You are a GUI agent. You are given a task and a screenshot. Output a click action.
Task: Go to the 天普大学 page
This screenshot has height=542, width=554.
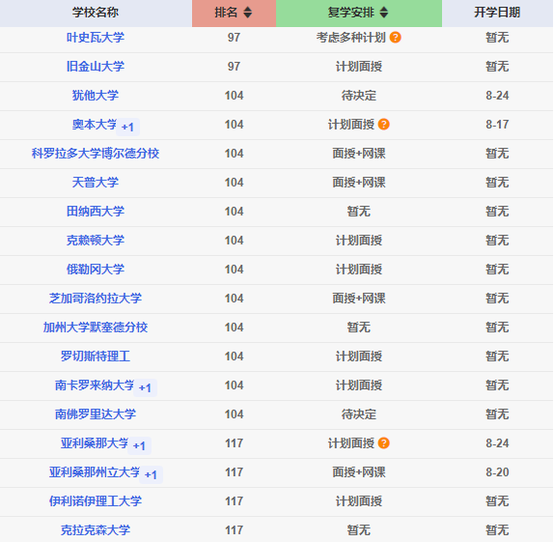96,183
